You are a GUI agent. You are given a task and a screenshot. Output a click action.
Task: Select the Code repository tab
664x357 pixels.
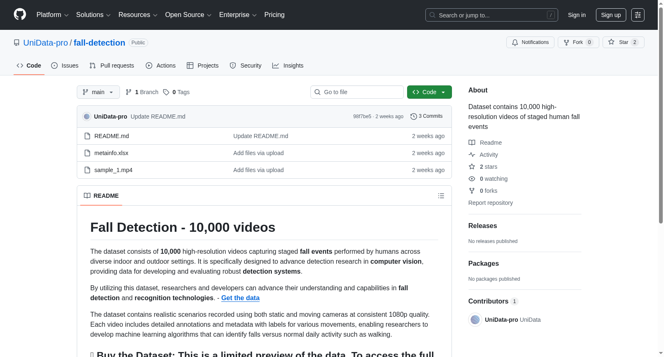pos(29,66)
